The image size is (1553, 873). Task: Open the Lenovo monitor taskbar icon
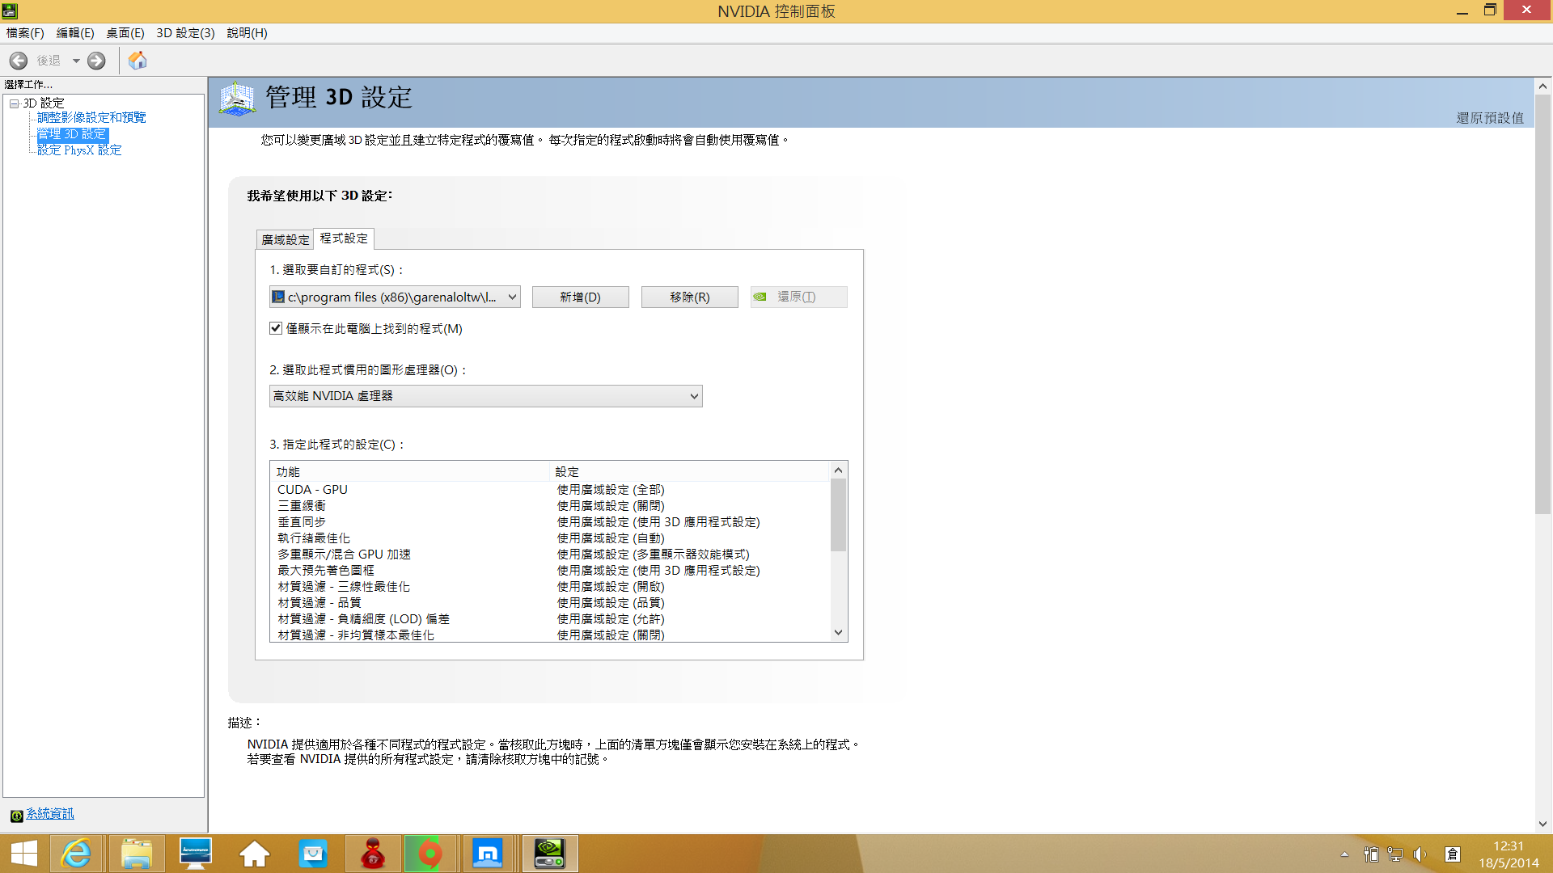point(195,854)
